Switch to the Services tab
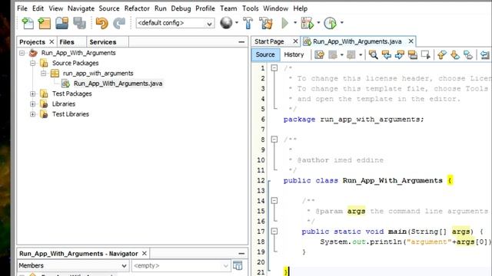This screenshot has height=276, width=492. 103,42
